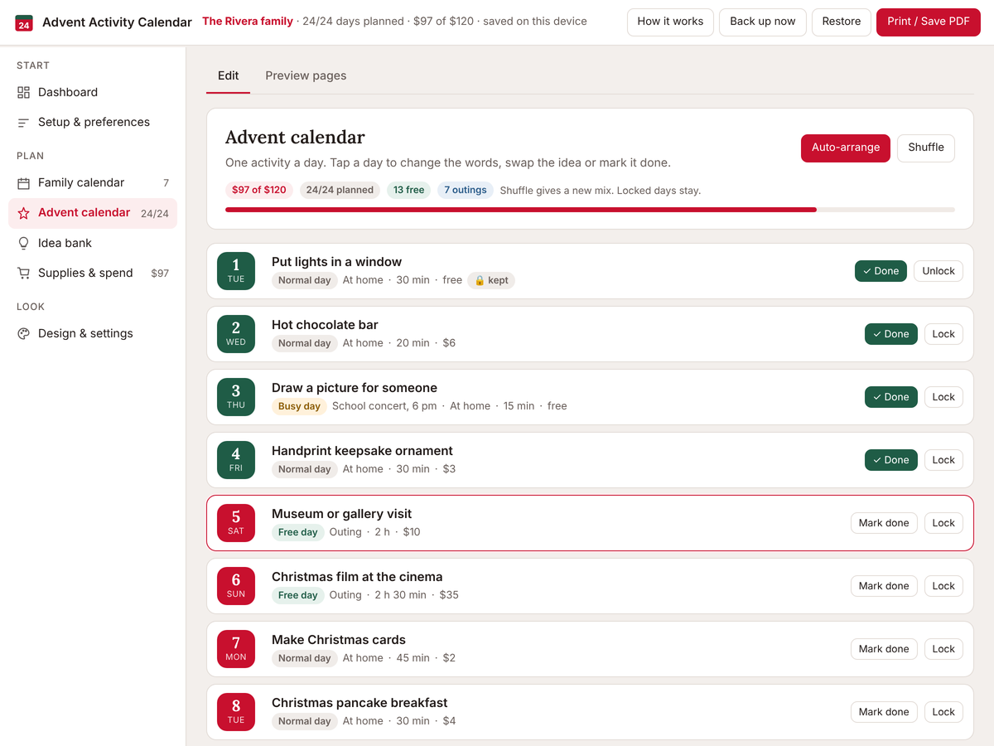Click the Dashboard grid icon

click(x=23, y=92)
